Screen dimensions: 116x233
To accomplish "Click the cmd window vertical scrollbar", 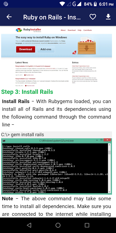I will [109, 168].
